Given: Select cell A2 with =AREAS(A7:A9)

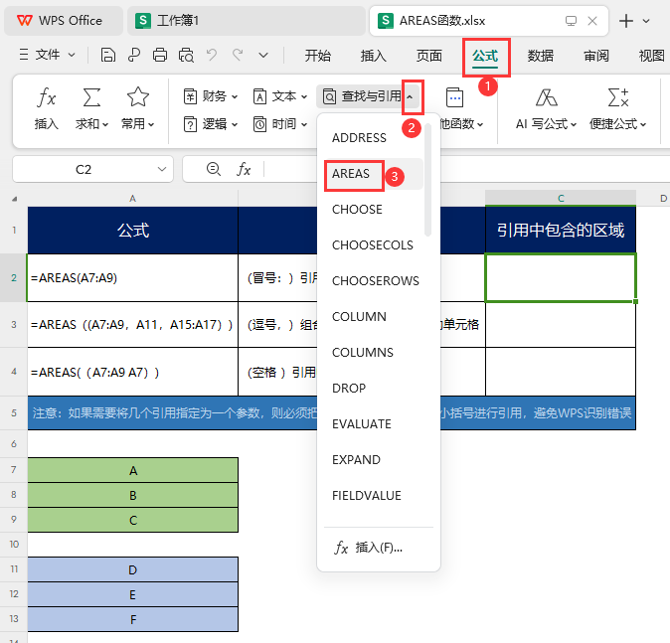Looking at the screenshot, I should (132, 278).
